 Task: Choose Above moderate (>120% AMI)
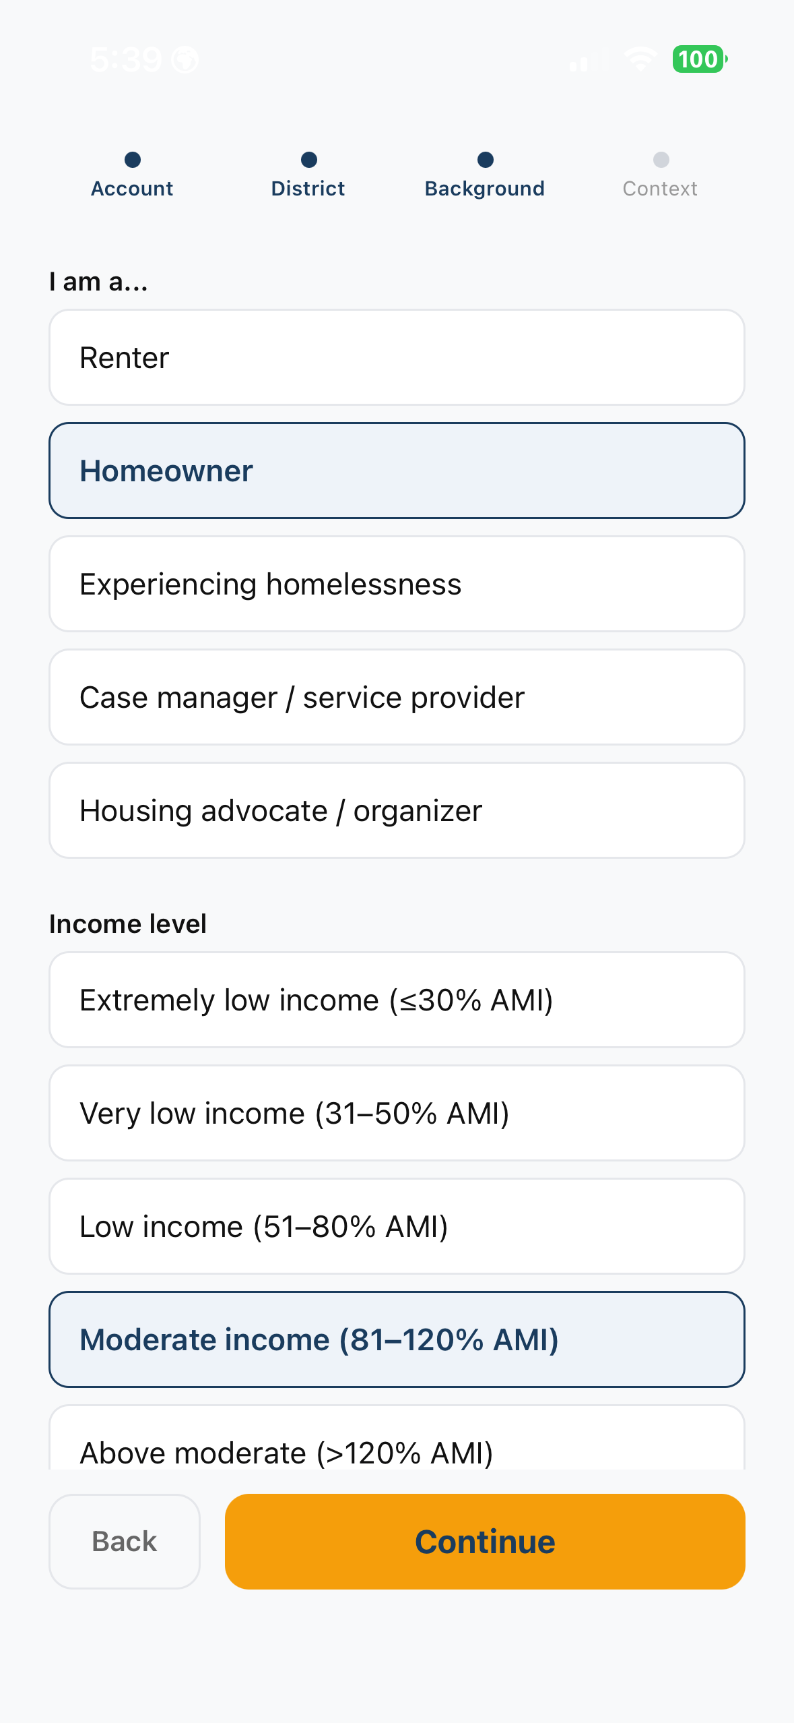coord(397,1438)
